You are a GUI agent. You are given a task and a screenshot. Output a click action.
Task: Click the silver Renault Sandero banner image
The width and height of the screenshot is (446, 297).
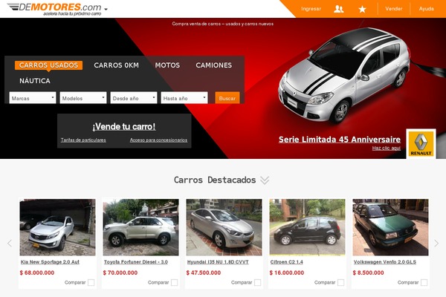coord(344,75)
